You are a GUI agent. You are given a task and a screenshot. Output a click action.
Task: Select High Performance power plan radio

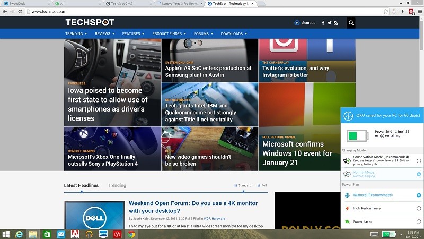point(419,208)
